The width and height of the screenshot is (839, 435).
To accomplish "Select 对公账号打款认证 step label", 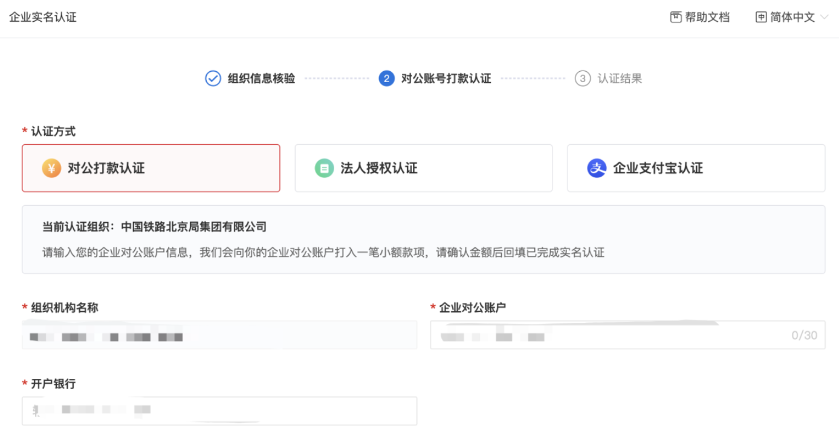I will coord(446,78).
